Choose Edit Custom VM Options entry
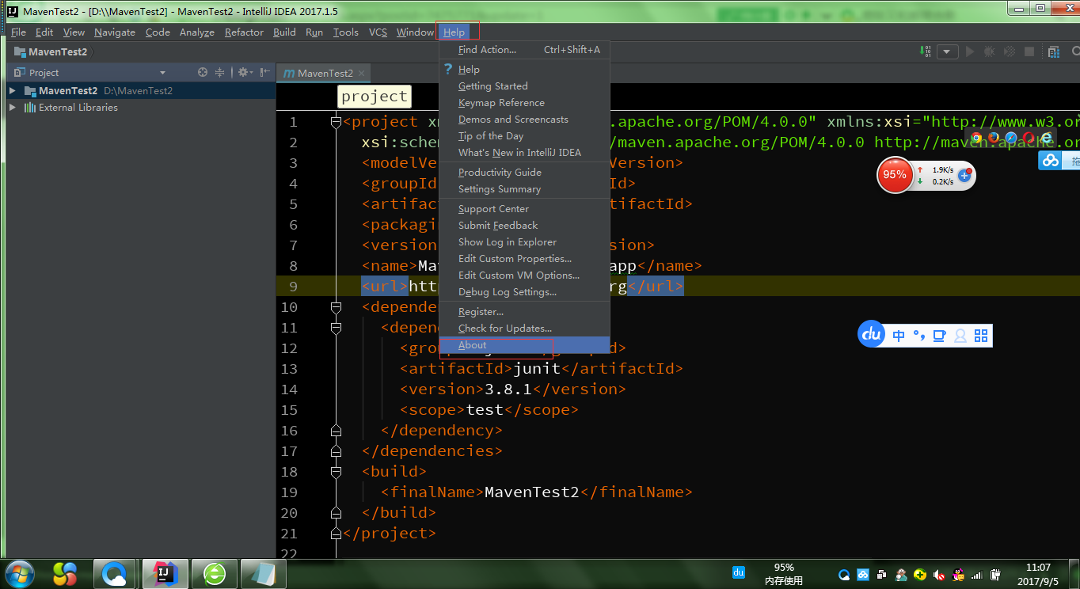Viewport: 1080px width, 589px height. pyautogui.click(x=524, y=275)
